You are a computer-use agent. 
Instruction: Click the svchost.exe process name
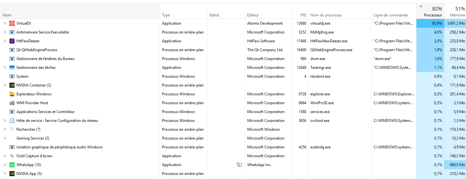320,121
